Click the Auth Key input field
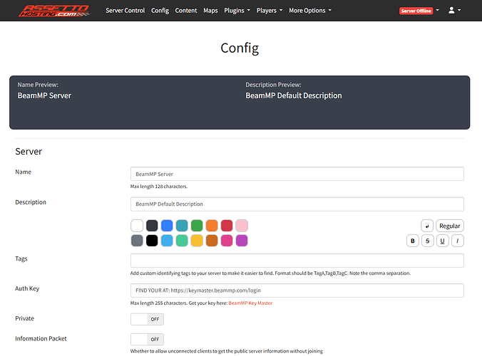Viewport: 482px width, 356px height. 297,290
